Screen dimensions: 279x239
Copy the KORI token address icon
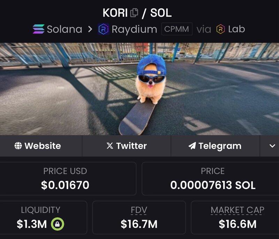(x=134, y=13)
